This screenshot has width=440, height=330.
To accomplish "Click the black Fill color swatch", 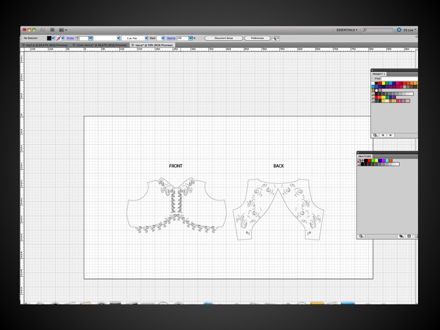I will (49, 38).
